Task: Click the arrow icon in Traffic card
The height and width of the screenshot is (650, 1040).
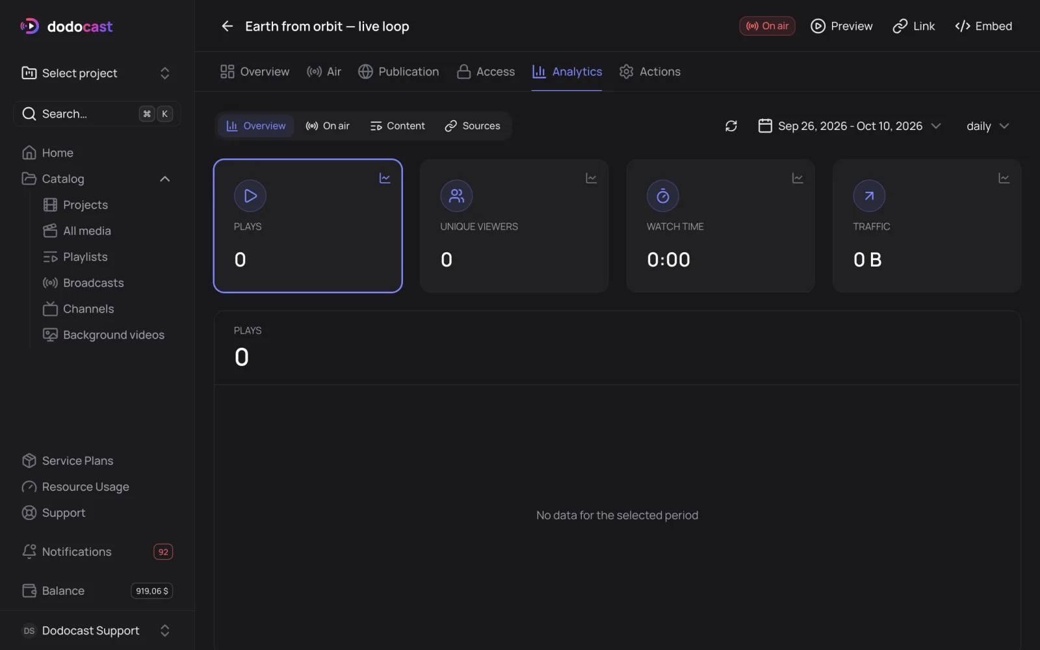Action: pos(869,196)
